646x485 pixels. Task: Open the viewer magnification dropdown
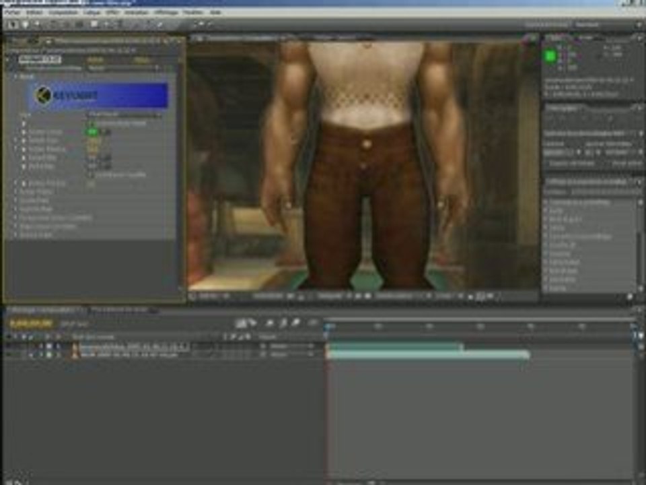215,296
